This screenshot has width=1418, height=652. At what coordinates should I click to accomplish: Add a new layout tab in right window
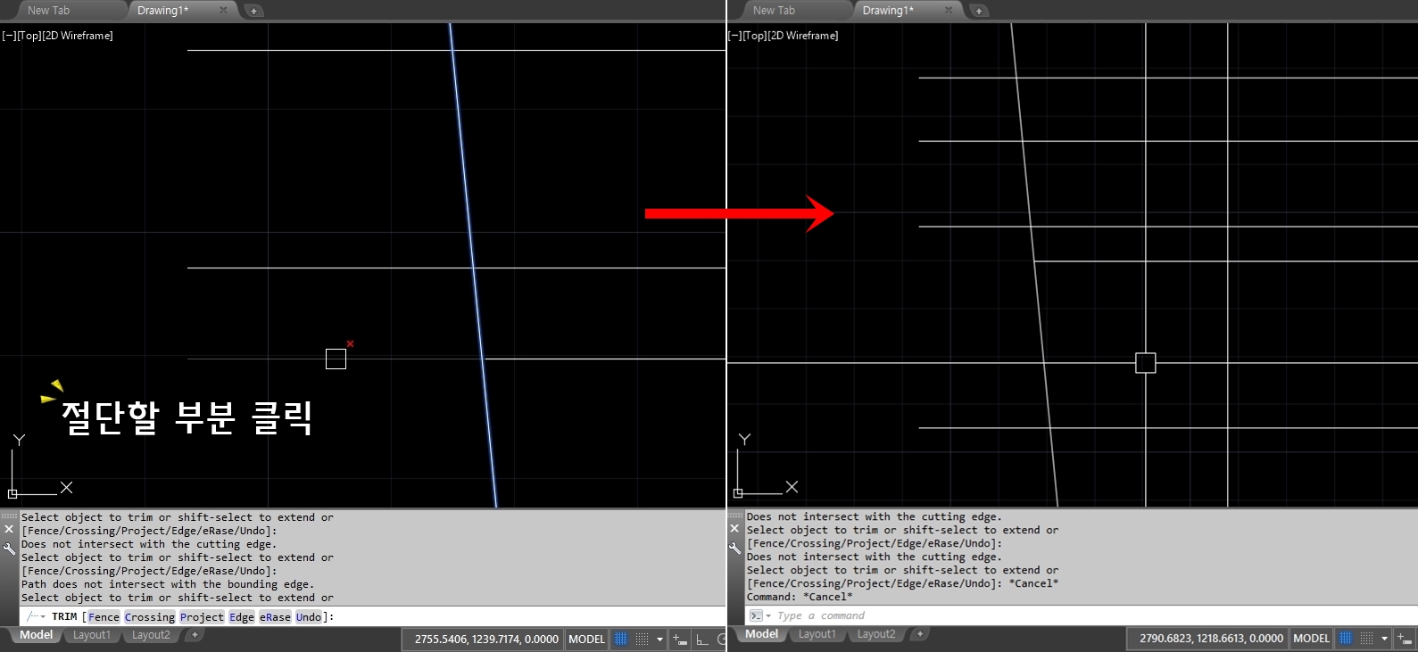[x=920, y=634]
